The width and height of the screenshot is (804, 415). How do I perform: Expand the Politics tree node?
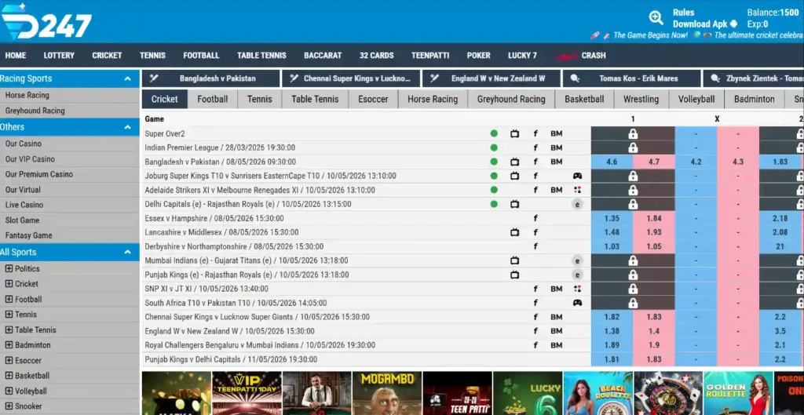[9, 268]
